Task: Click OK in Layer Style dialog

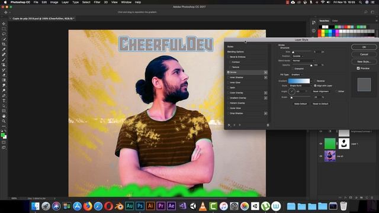Action: [364, 47]
